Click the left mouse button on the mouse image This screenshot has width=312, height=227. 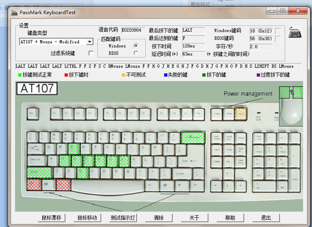pyautogui.click(x=284, y=92)
